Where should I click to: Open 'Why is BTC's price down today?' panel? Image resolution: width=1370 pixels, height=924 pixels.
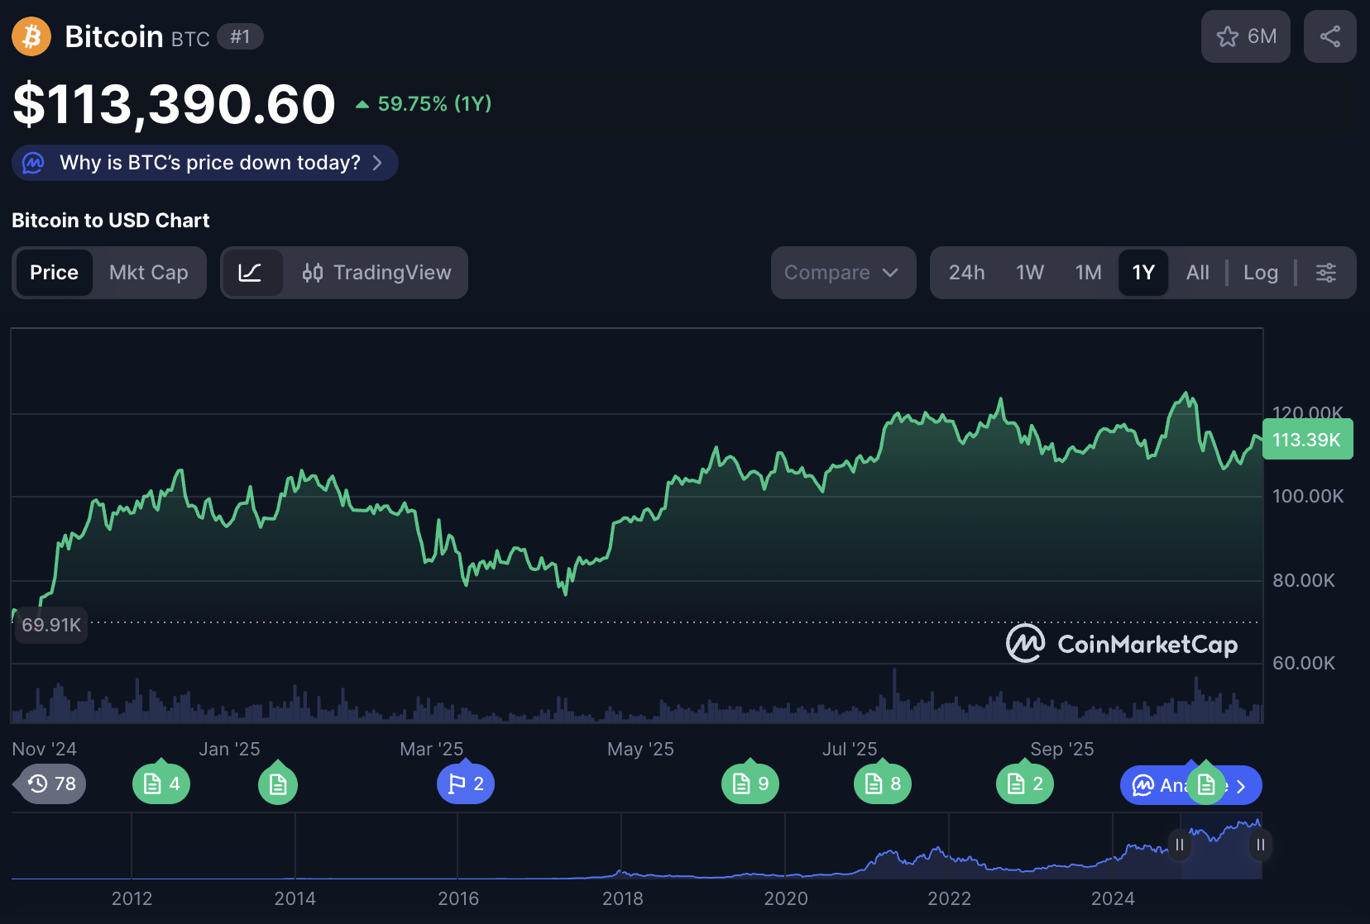pyautogui.click(x=204, y=163)
